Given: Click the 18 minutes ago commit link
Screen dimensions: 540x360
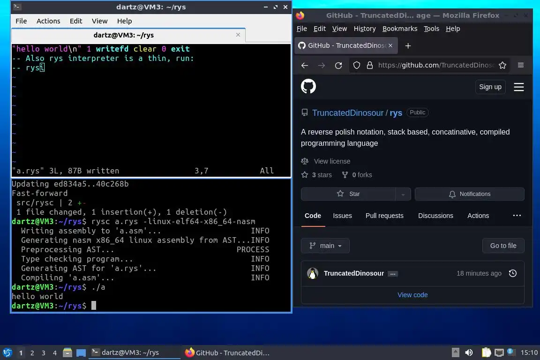Looking at the screenshot, I should 479,273.
